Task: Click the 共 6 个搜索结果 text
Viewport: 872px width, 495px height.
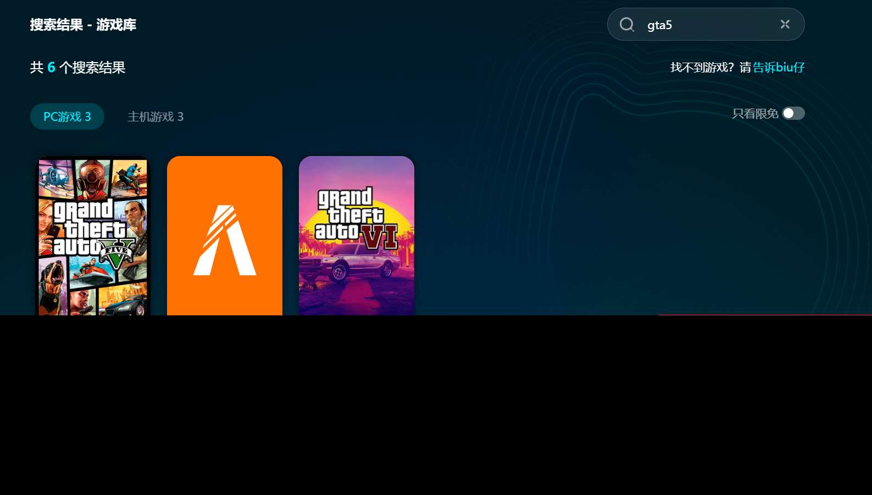Action: [x=77, y=68]
